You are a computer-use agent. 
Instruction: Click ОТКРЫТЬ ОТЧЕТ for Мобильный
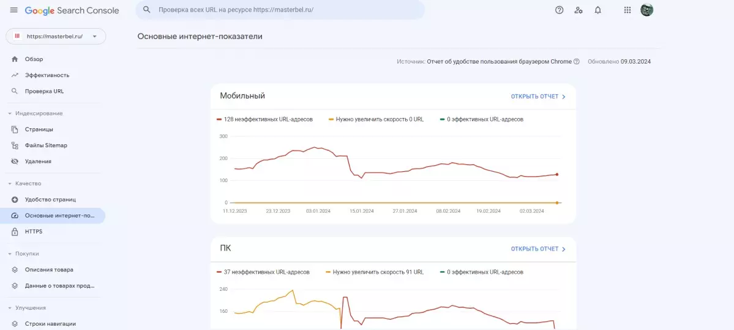tap(538, 97)
